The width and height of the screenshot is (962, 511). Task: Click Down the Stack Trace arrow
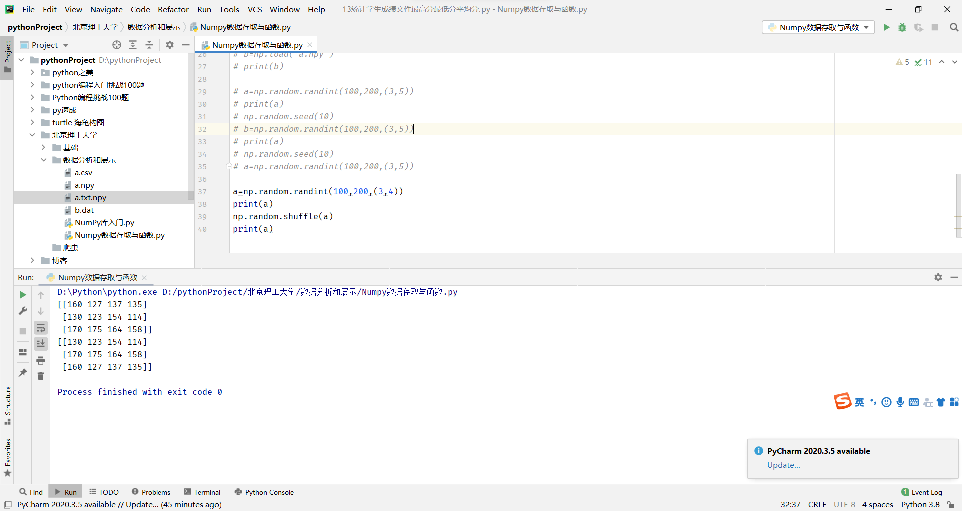click(x=41, y=311)
